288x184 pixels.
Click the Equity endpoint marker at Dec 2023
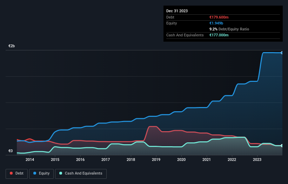point(282,53)
